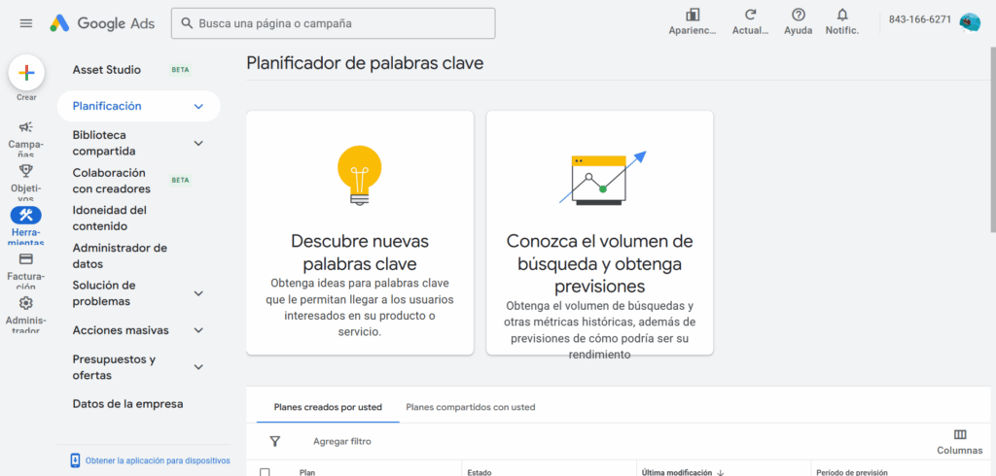
Task: Open Objetivos trophy icon
Action: (26, 170)
